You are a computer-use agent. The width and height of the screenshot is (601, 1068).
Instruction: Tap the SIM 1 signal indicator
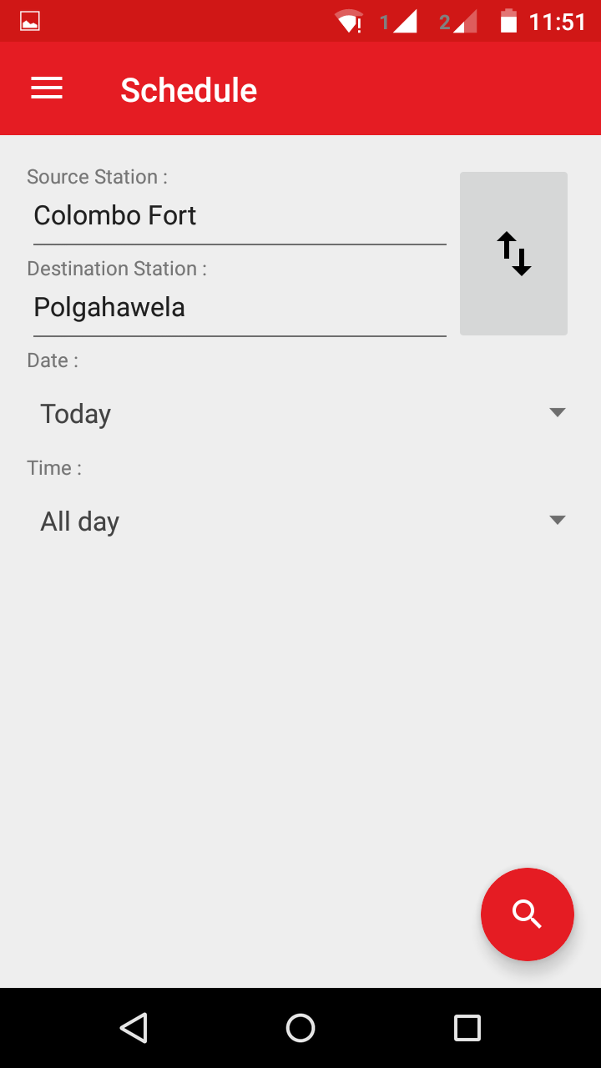coord(399,22)
